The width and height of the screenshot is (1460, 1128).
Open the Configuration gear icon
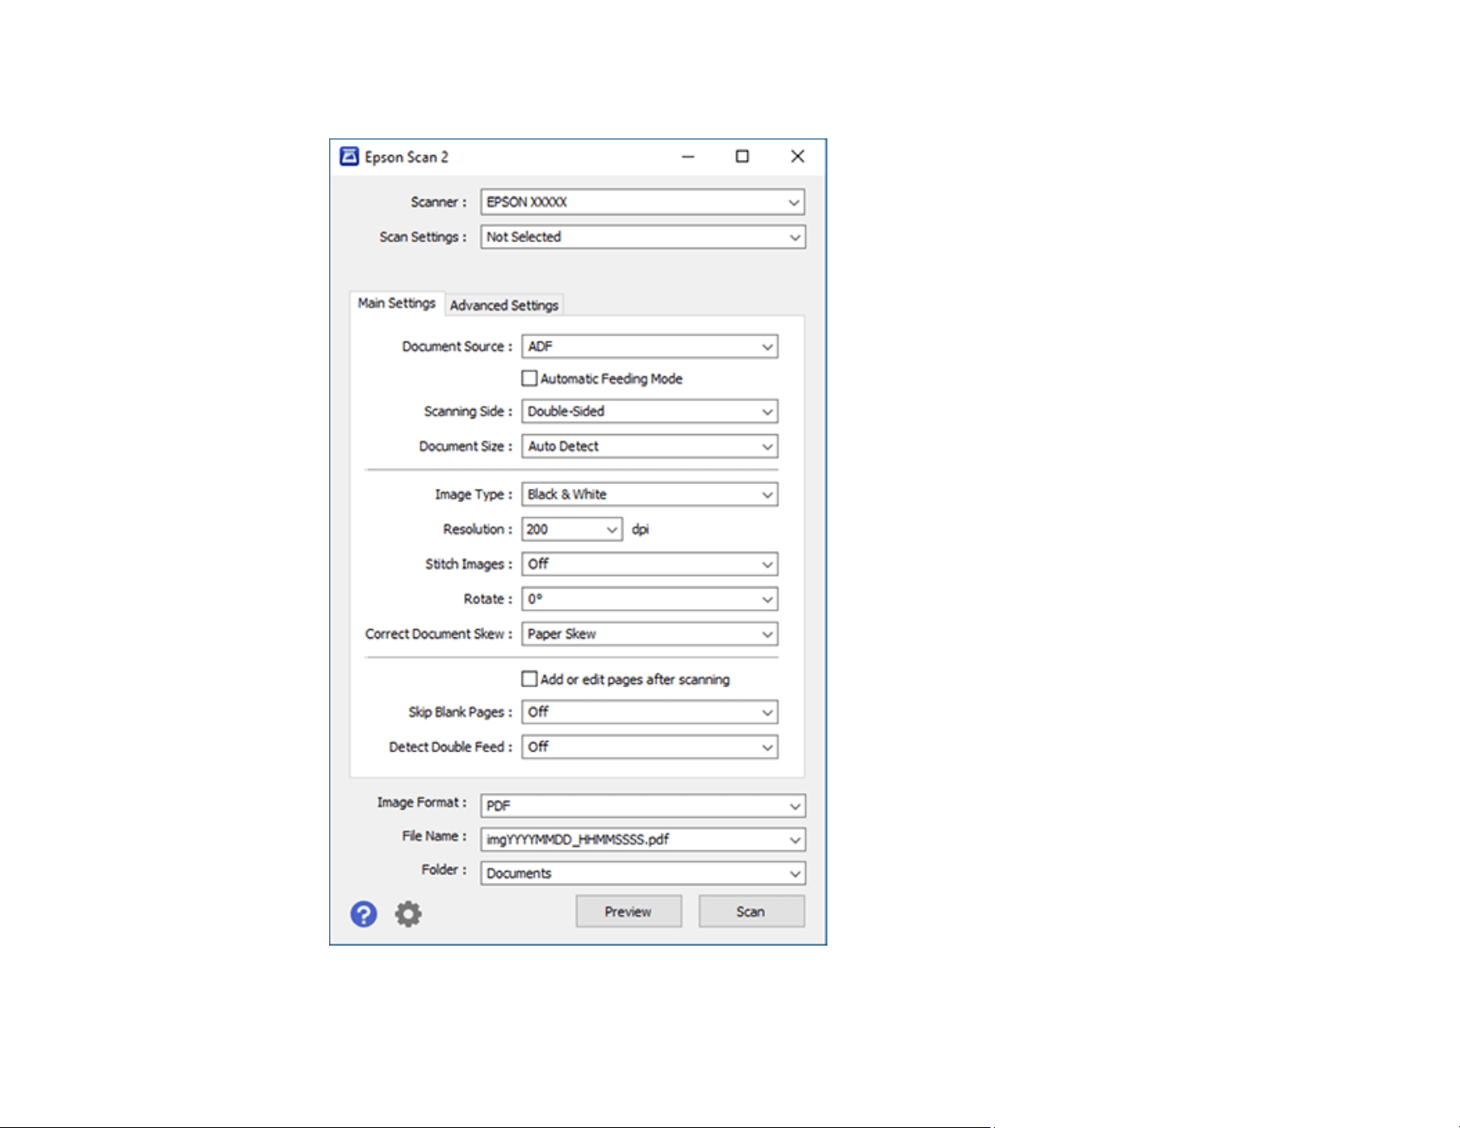pyautogui.click(x=408, y=914)
